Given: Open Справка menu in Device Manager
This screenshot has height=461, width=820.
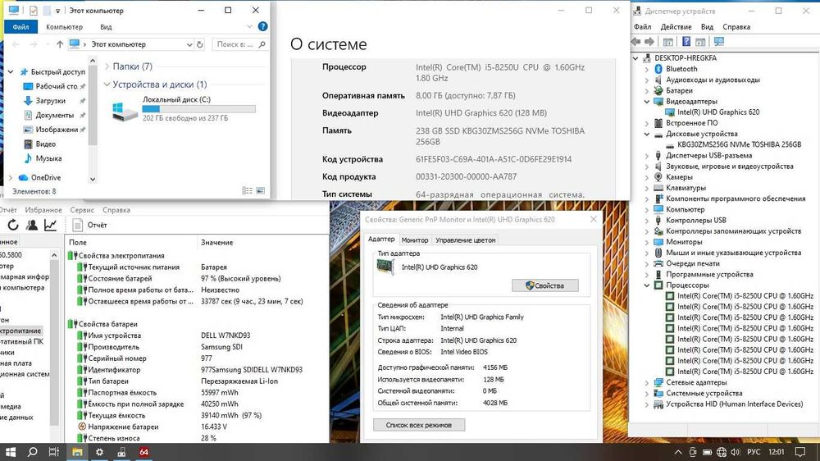Looking at the screenshot, I should [x=736, y=27].
